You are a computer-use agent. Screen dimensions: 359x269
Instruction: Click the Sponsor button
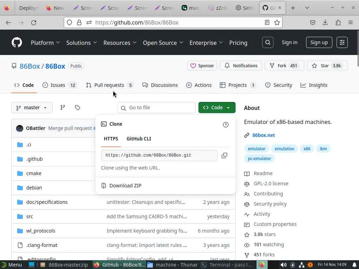click(x=202, y=66)
